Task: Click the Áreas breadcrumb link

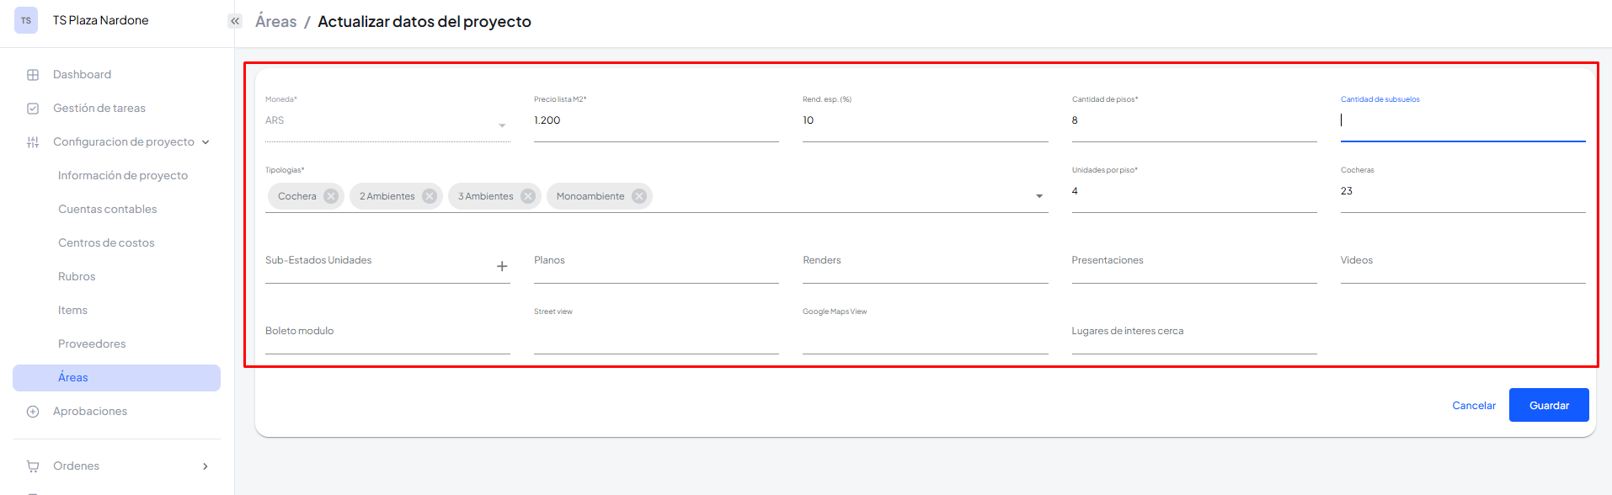Action: 276,22
